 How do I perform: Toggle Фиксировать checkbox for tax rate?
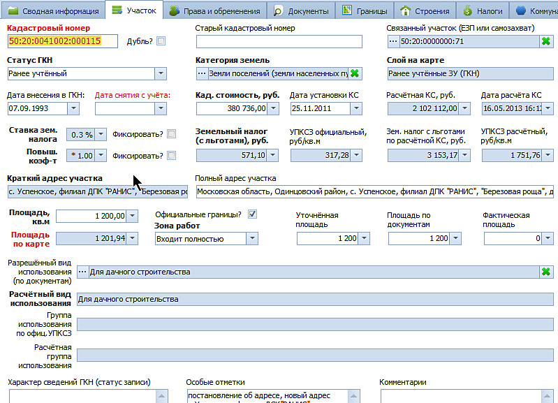172,134
